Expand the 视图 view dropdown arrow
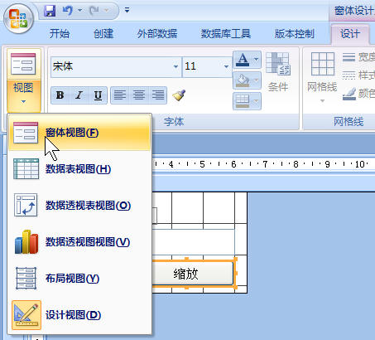The image size is (375, 340). (23, 102)
